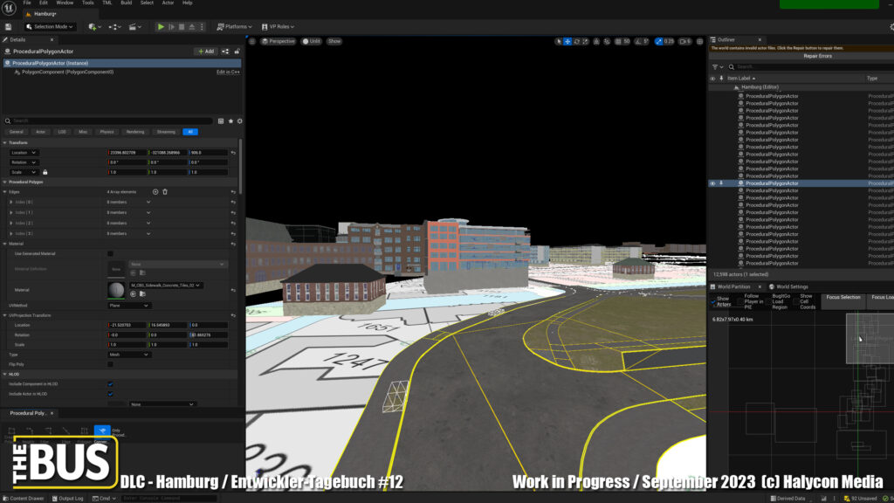Switch to the World Settings tab
The image size is (894, 503).
[x=791, y=286]
